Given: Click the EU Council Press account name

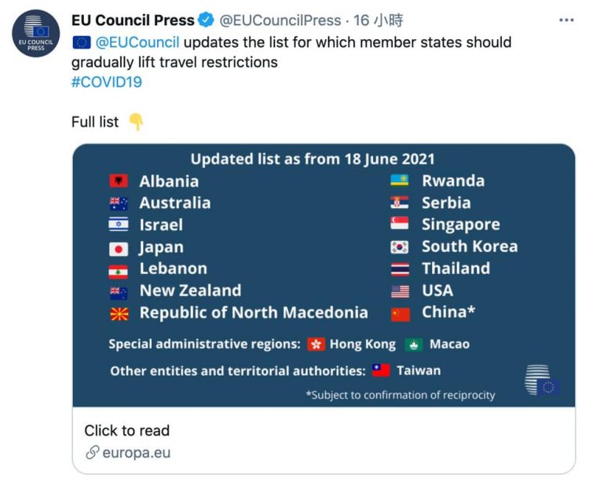Looking at the screenshot, I should 133,20.
